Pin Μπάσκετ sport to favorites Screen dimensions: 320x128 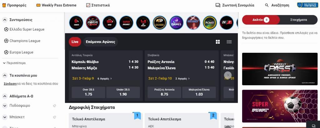[x=54, y=117]
